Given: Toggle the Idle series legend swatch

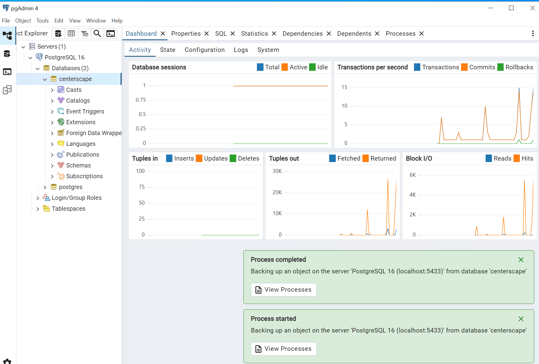Looking at the screenshot, I should [x=312, y=67].
